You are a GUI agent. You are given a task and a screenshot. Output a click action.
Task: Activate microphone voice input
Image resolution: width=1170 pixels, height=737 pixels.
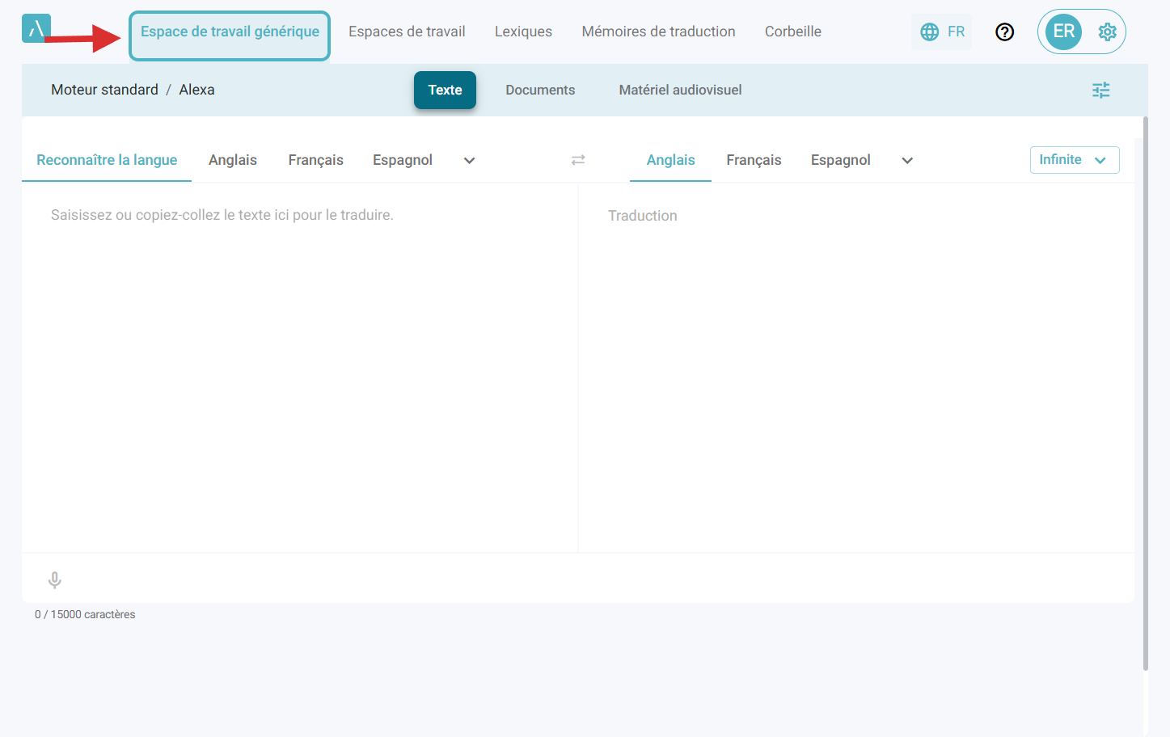55,579
